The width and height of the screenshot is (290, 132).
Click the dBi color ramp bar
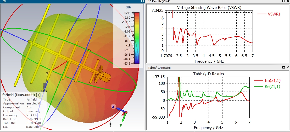pos(137,38)
